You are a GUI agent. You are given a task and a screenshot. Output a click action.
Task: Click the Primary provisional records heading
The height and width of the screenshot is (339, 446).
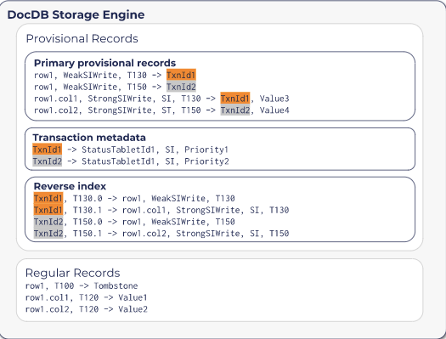[104, 63]
